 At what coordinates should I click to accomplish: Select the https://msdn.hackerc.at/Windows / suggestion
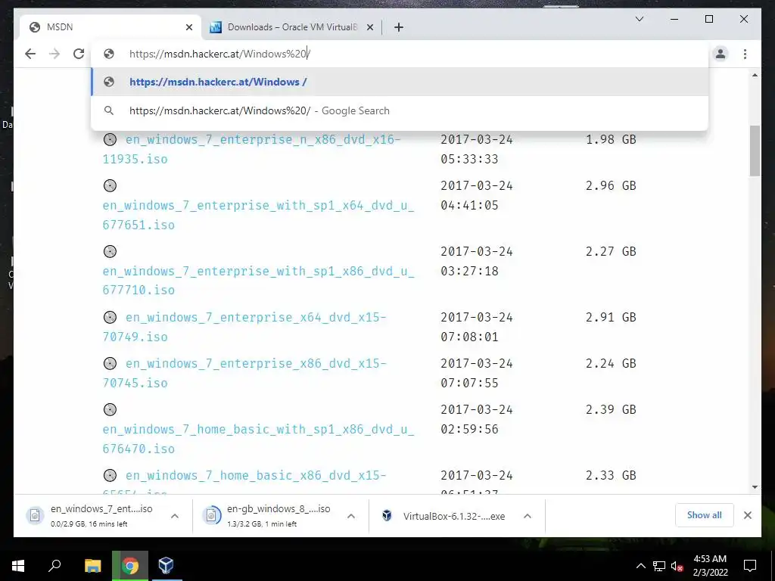coord(400,82)
